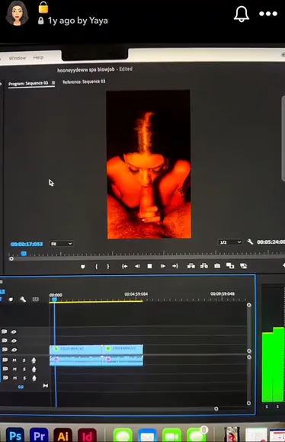Open the three-dot more options menu
The image size is (285, 442).
(x=268, y=14)
